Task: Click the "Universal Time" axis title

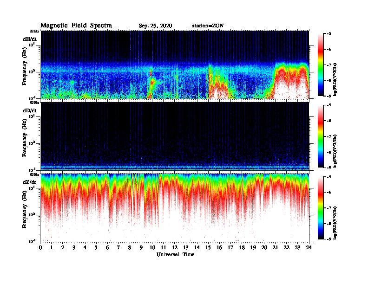Action: click(175, 254)
